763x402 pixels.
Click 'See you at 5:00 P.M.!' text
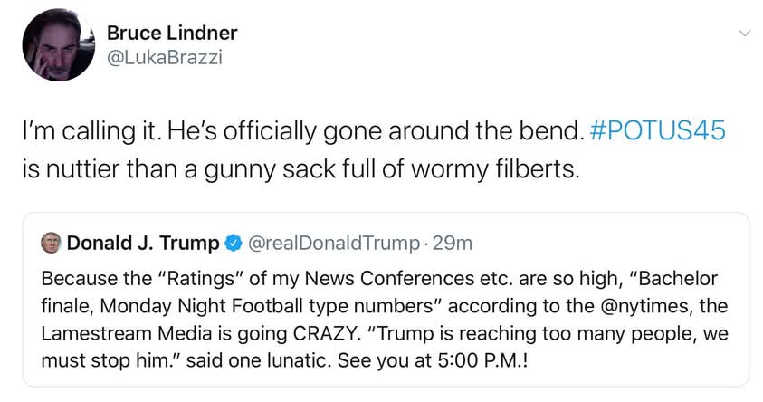pyautogui.click(x=433, y=360)
